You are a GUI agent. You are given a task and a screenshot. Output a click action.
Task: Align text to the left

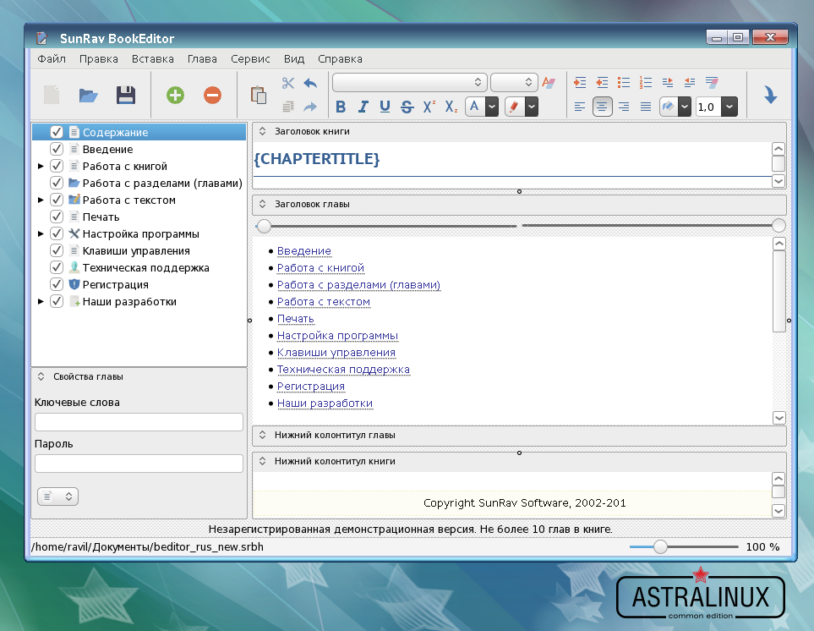(x=580, y=107)
